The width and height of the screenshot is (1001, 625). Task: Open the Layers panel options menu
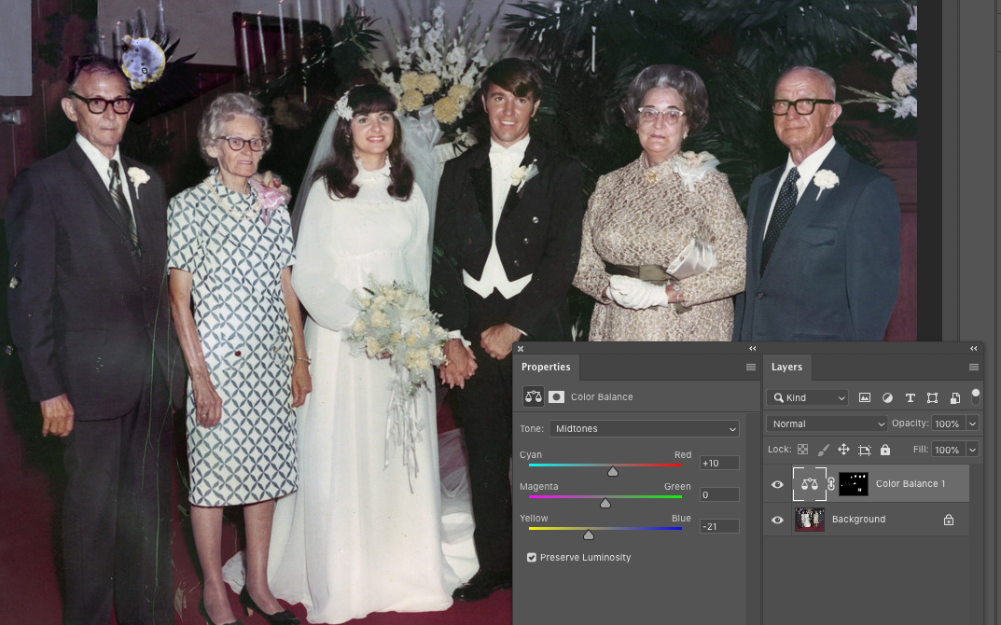pyautogui.click(x=974, y=368)
